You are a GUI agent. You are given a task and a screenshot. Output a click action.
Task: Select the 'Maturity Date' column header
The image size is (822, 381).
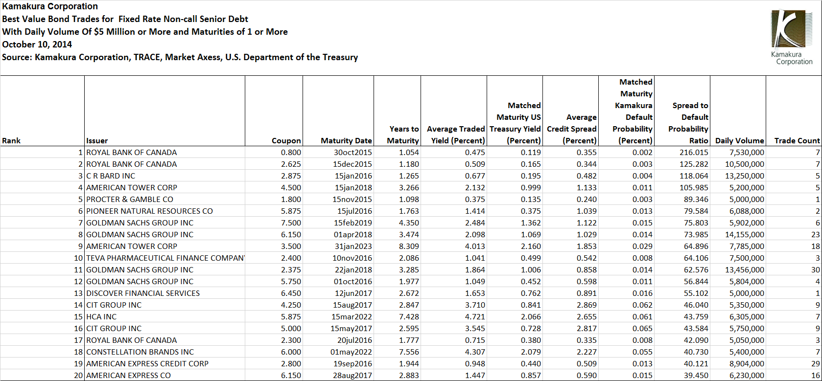tap(347, 141)
